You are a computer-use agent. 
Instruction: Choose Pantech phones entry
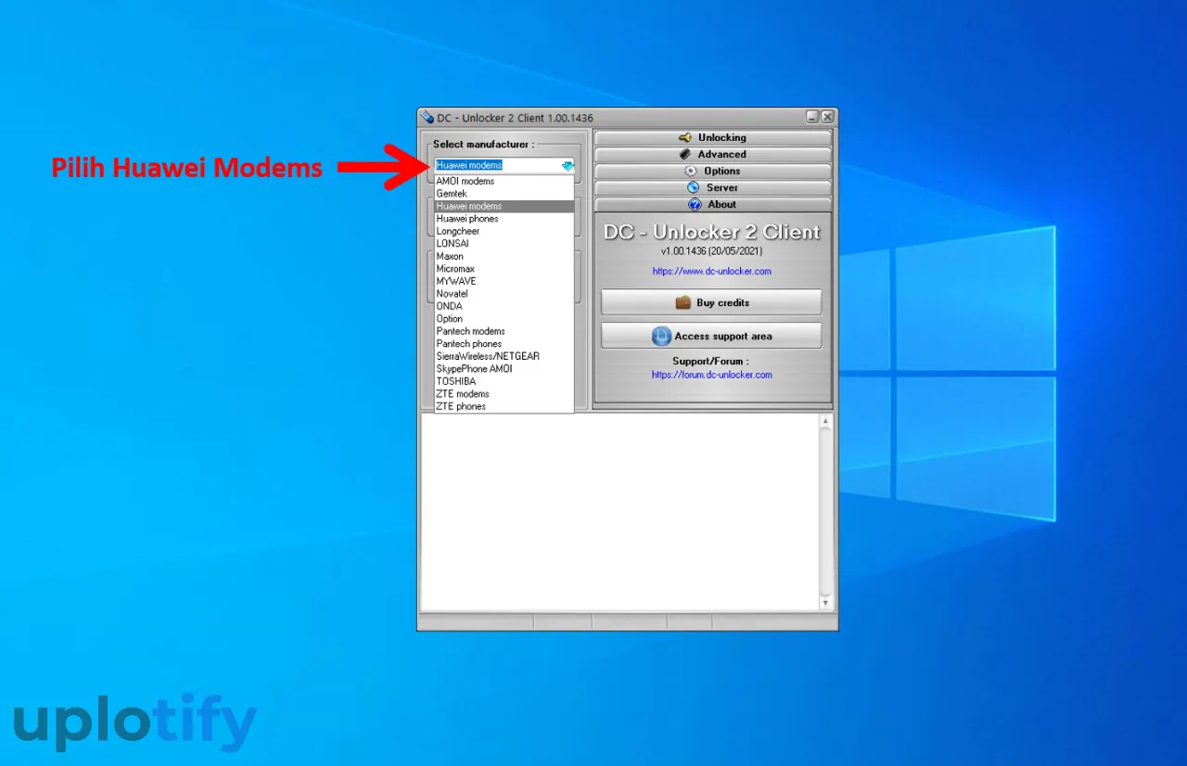click(504, 344)
